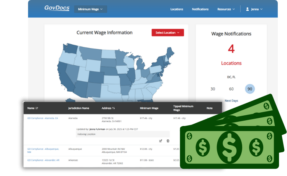Click the Note column header
Viewport: 287px width, 176px height.
tap(210, 108)
